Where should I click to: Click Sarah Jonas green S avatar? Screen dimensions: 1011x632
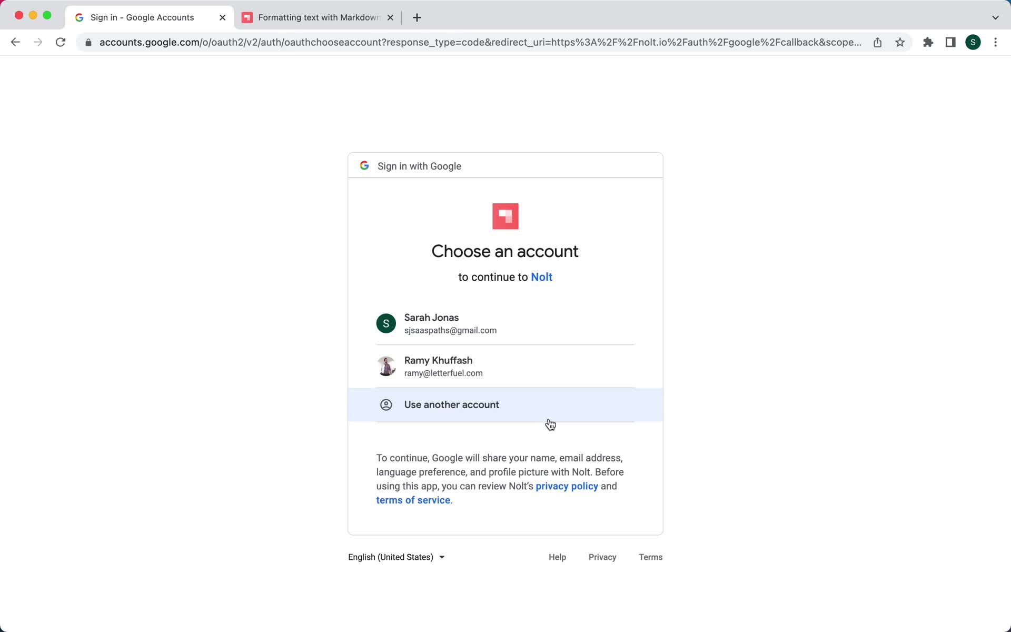(x=386, y=323)
